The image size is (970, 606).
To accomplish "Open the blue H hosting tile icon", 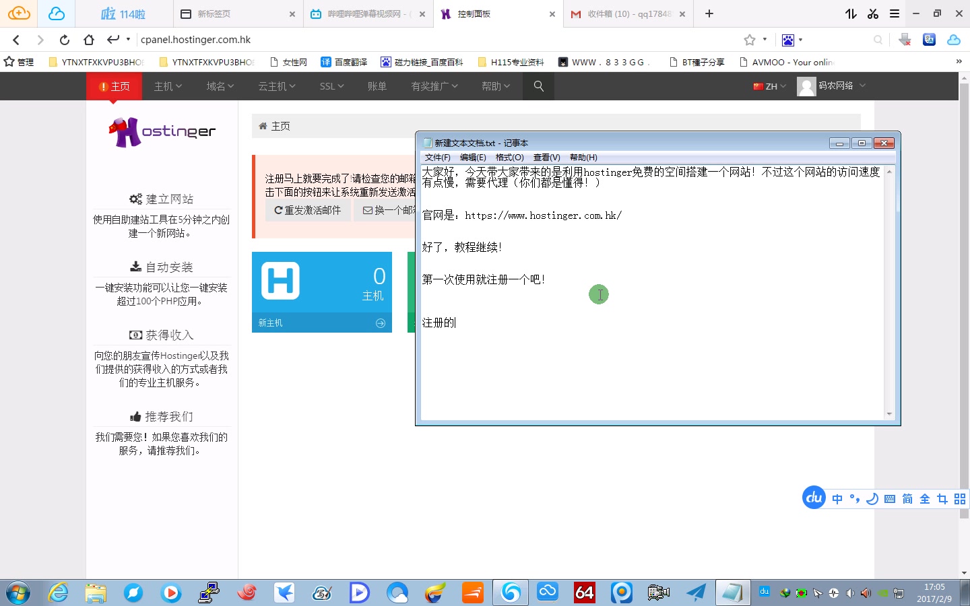I will [x=280, y=281].
